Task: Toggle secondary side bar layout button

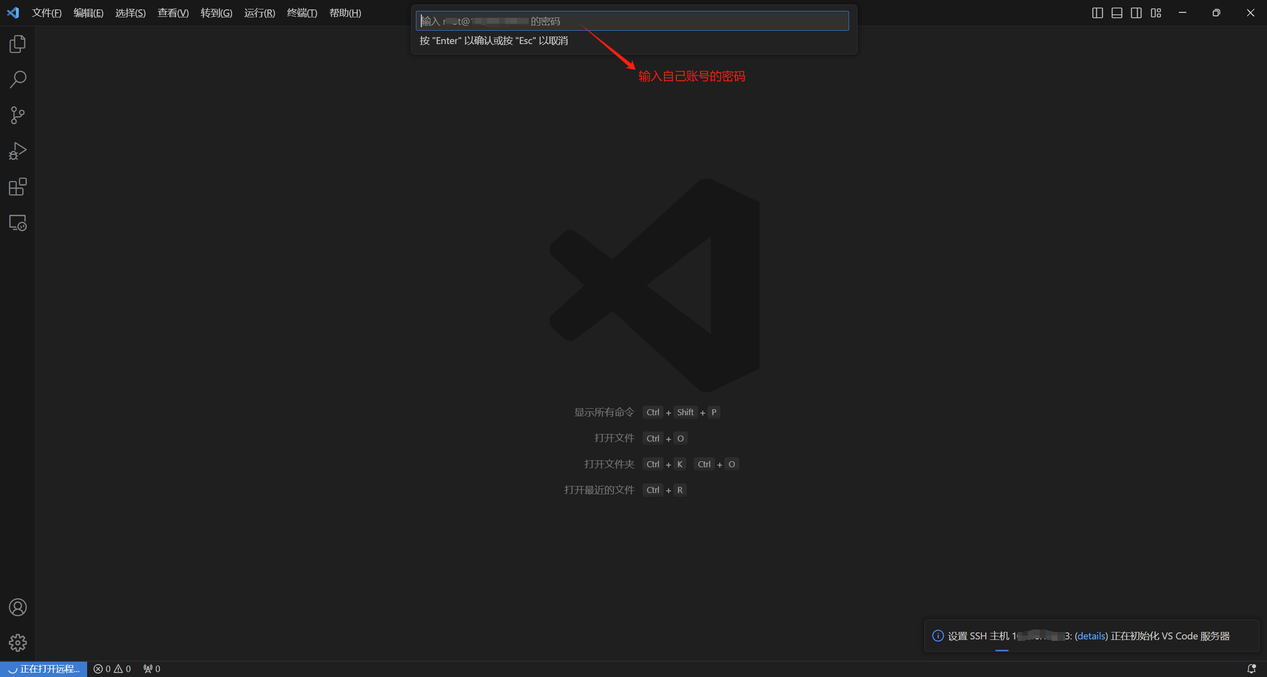Action: (x=1136, y=13)
